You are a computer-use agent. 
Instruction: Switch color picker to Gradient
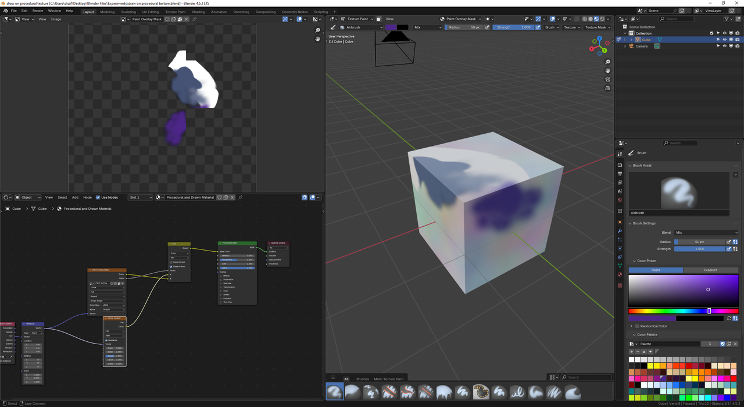710,270
